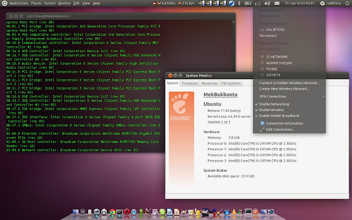Screen dimensions: 352x220
Task: Select the System tab in System Monitor
Action: point(173,83)
